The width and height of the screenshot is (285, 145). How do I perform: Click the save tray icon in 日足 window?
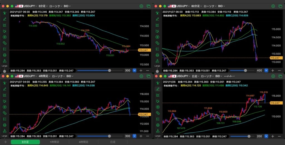(158, 131)
